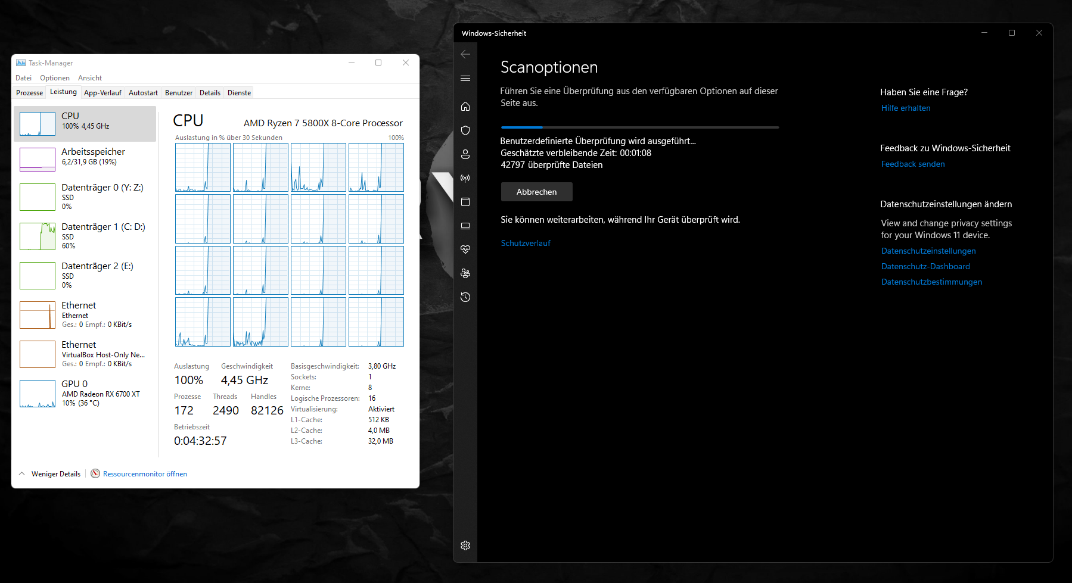The image size is (1072, 583).
Task: Click the Feedback senden link
Action: click(x=913, y=164)
